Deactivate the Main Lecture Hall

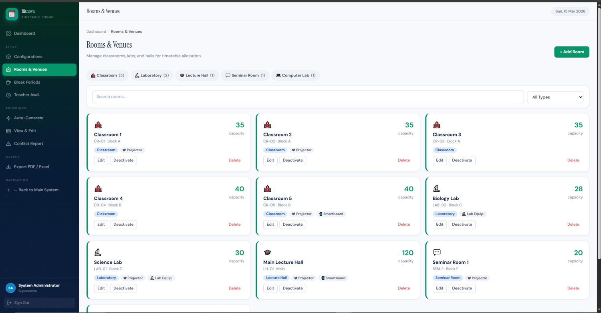[292, 289]
